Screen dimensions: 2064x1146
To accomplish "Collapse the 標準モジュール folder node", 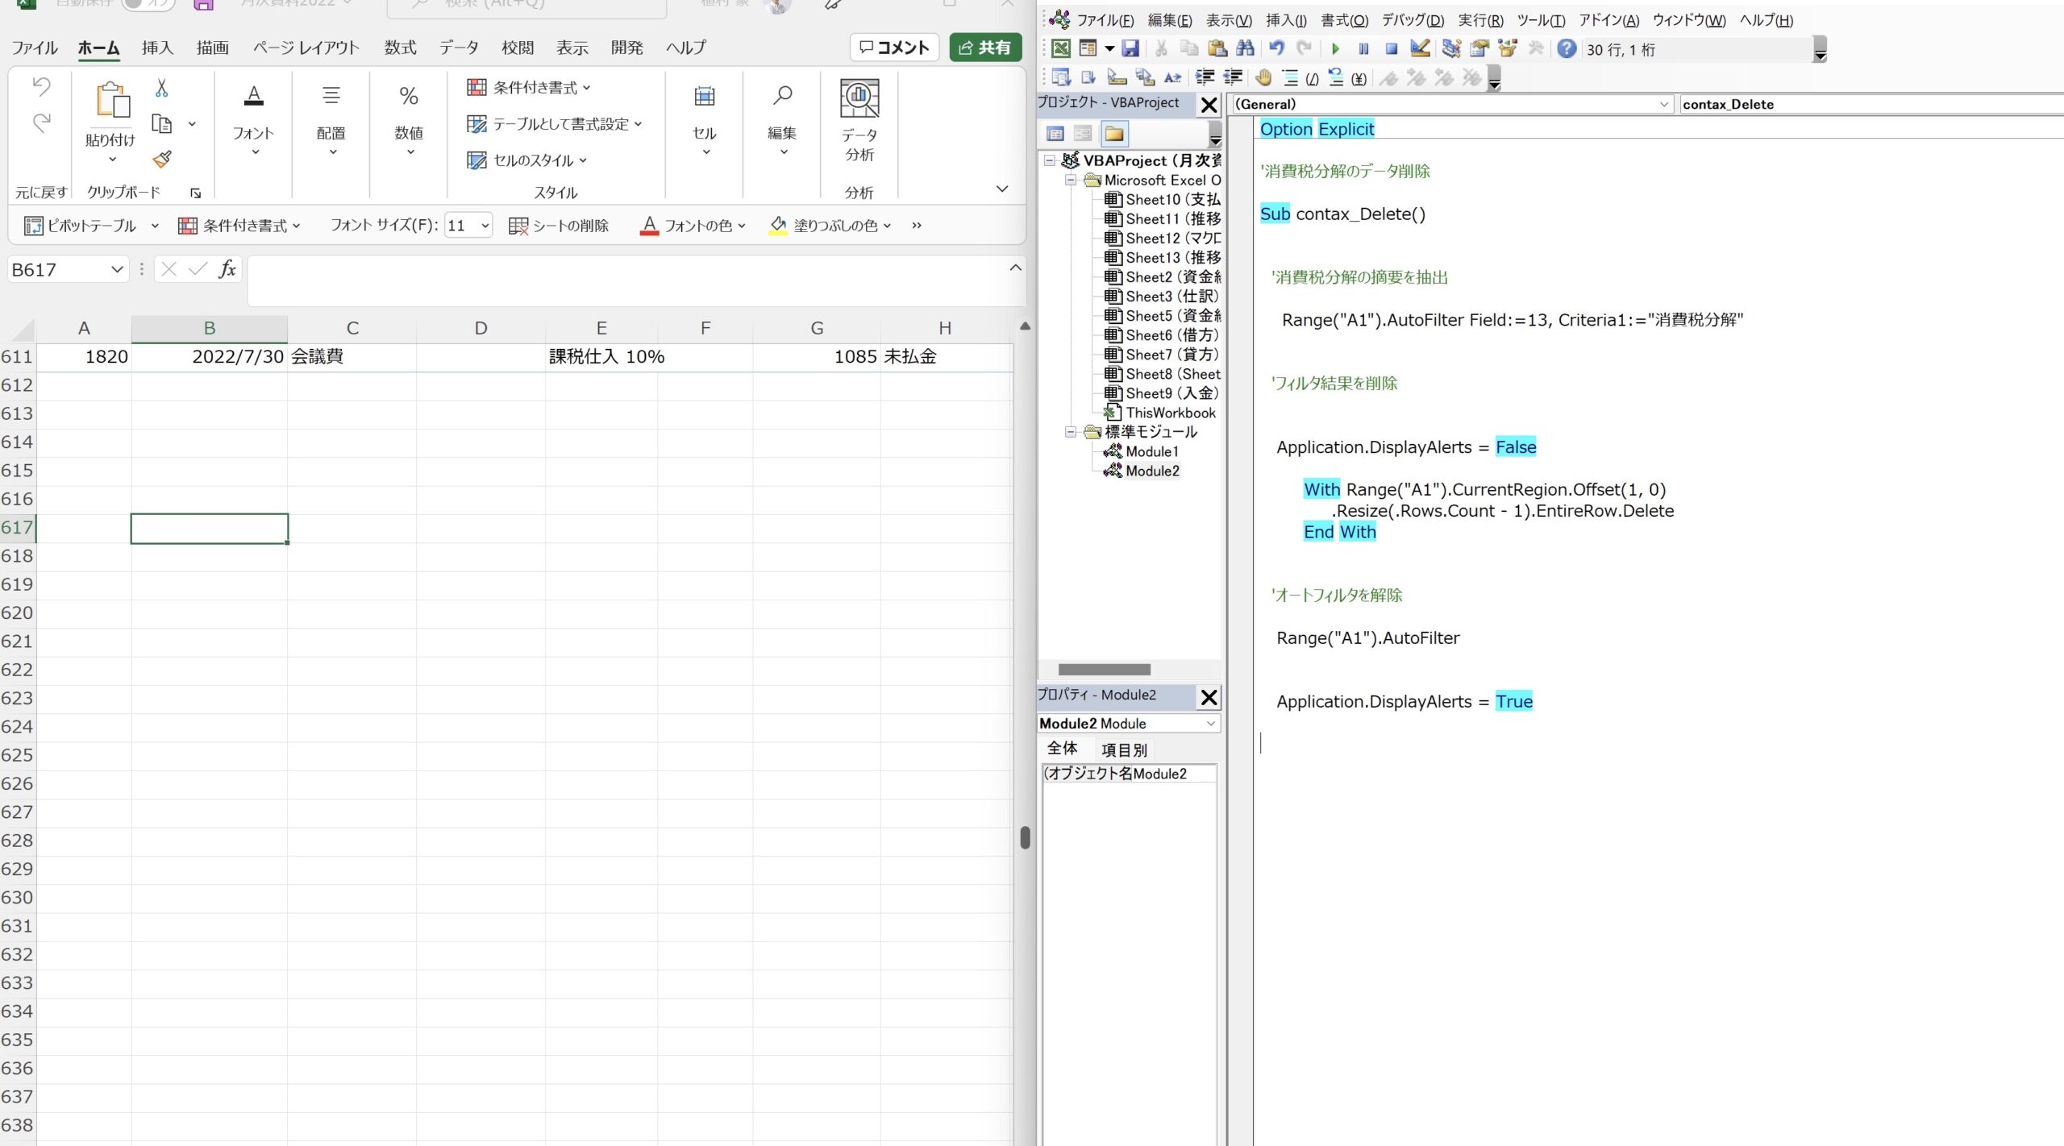I will tap(1071, 432).
